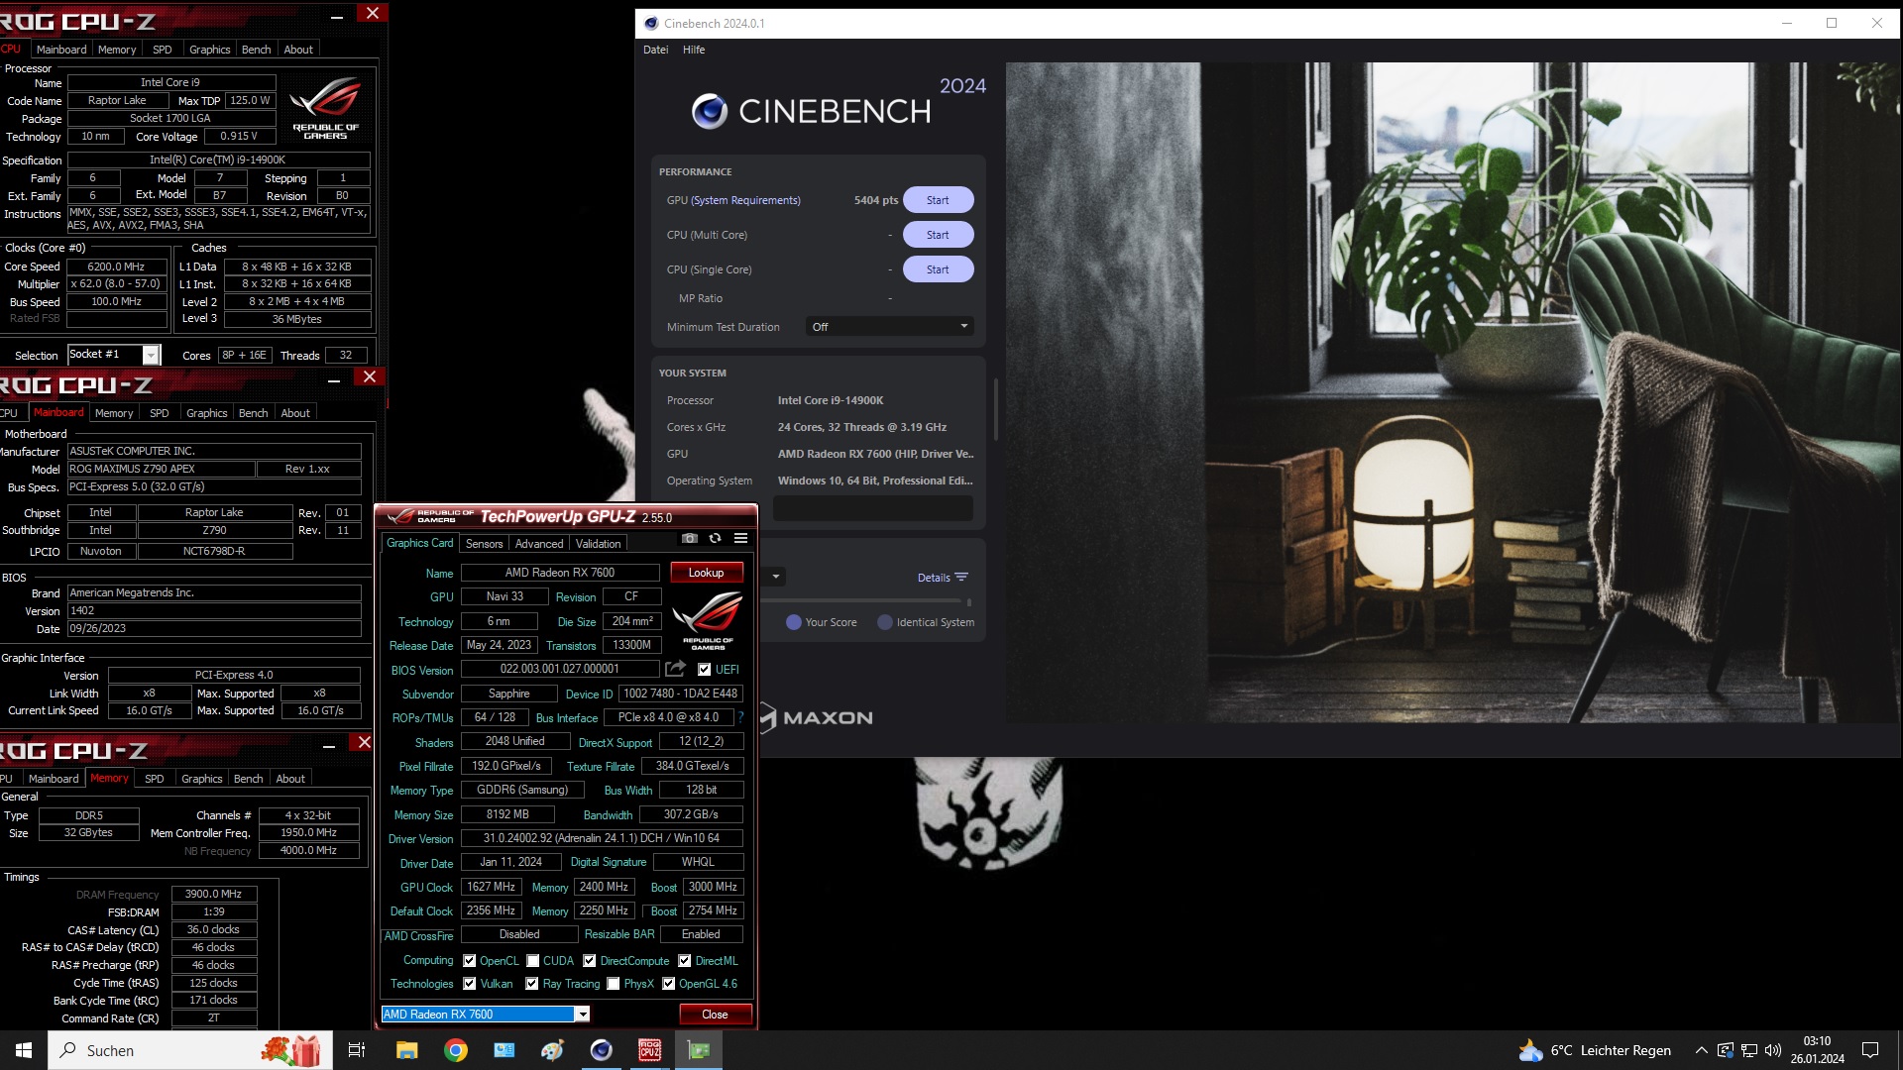Switch to Cinebench taskbar icon

pos(602,1050)
